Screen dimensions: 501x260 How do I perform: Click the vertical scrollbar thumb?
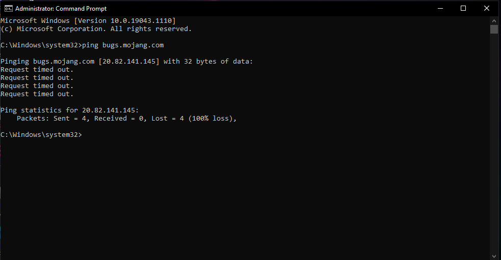point(494,29)
